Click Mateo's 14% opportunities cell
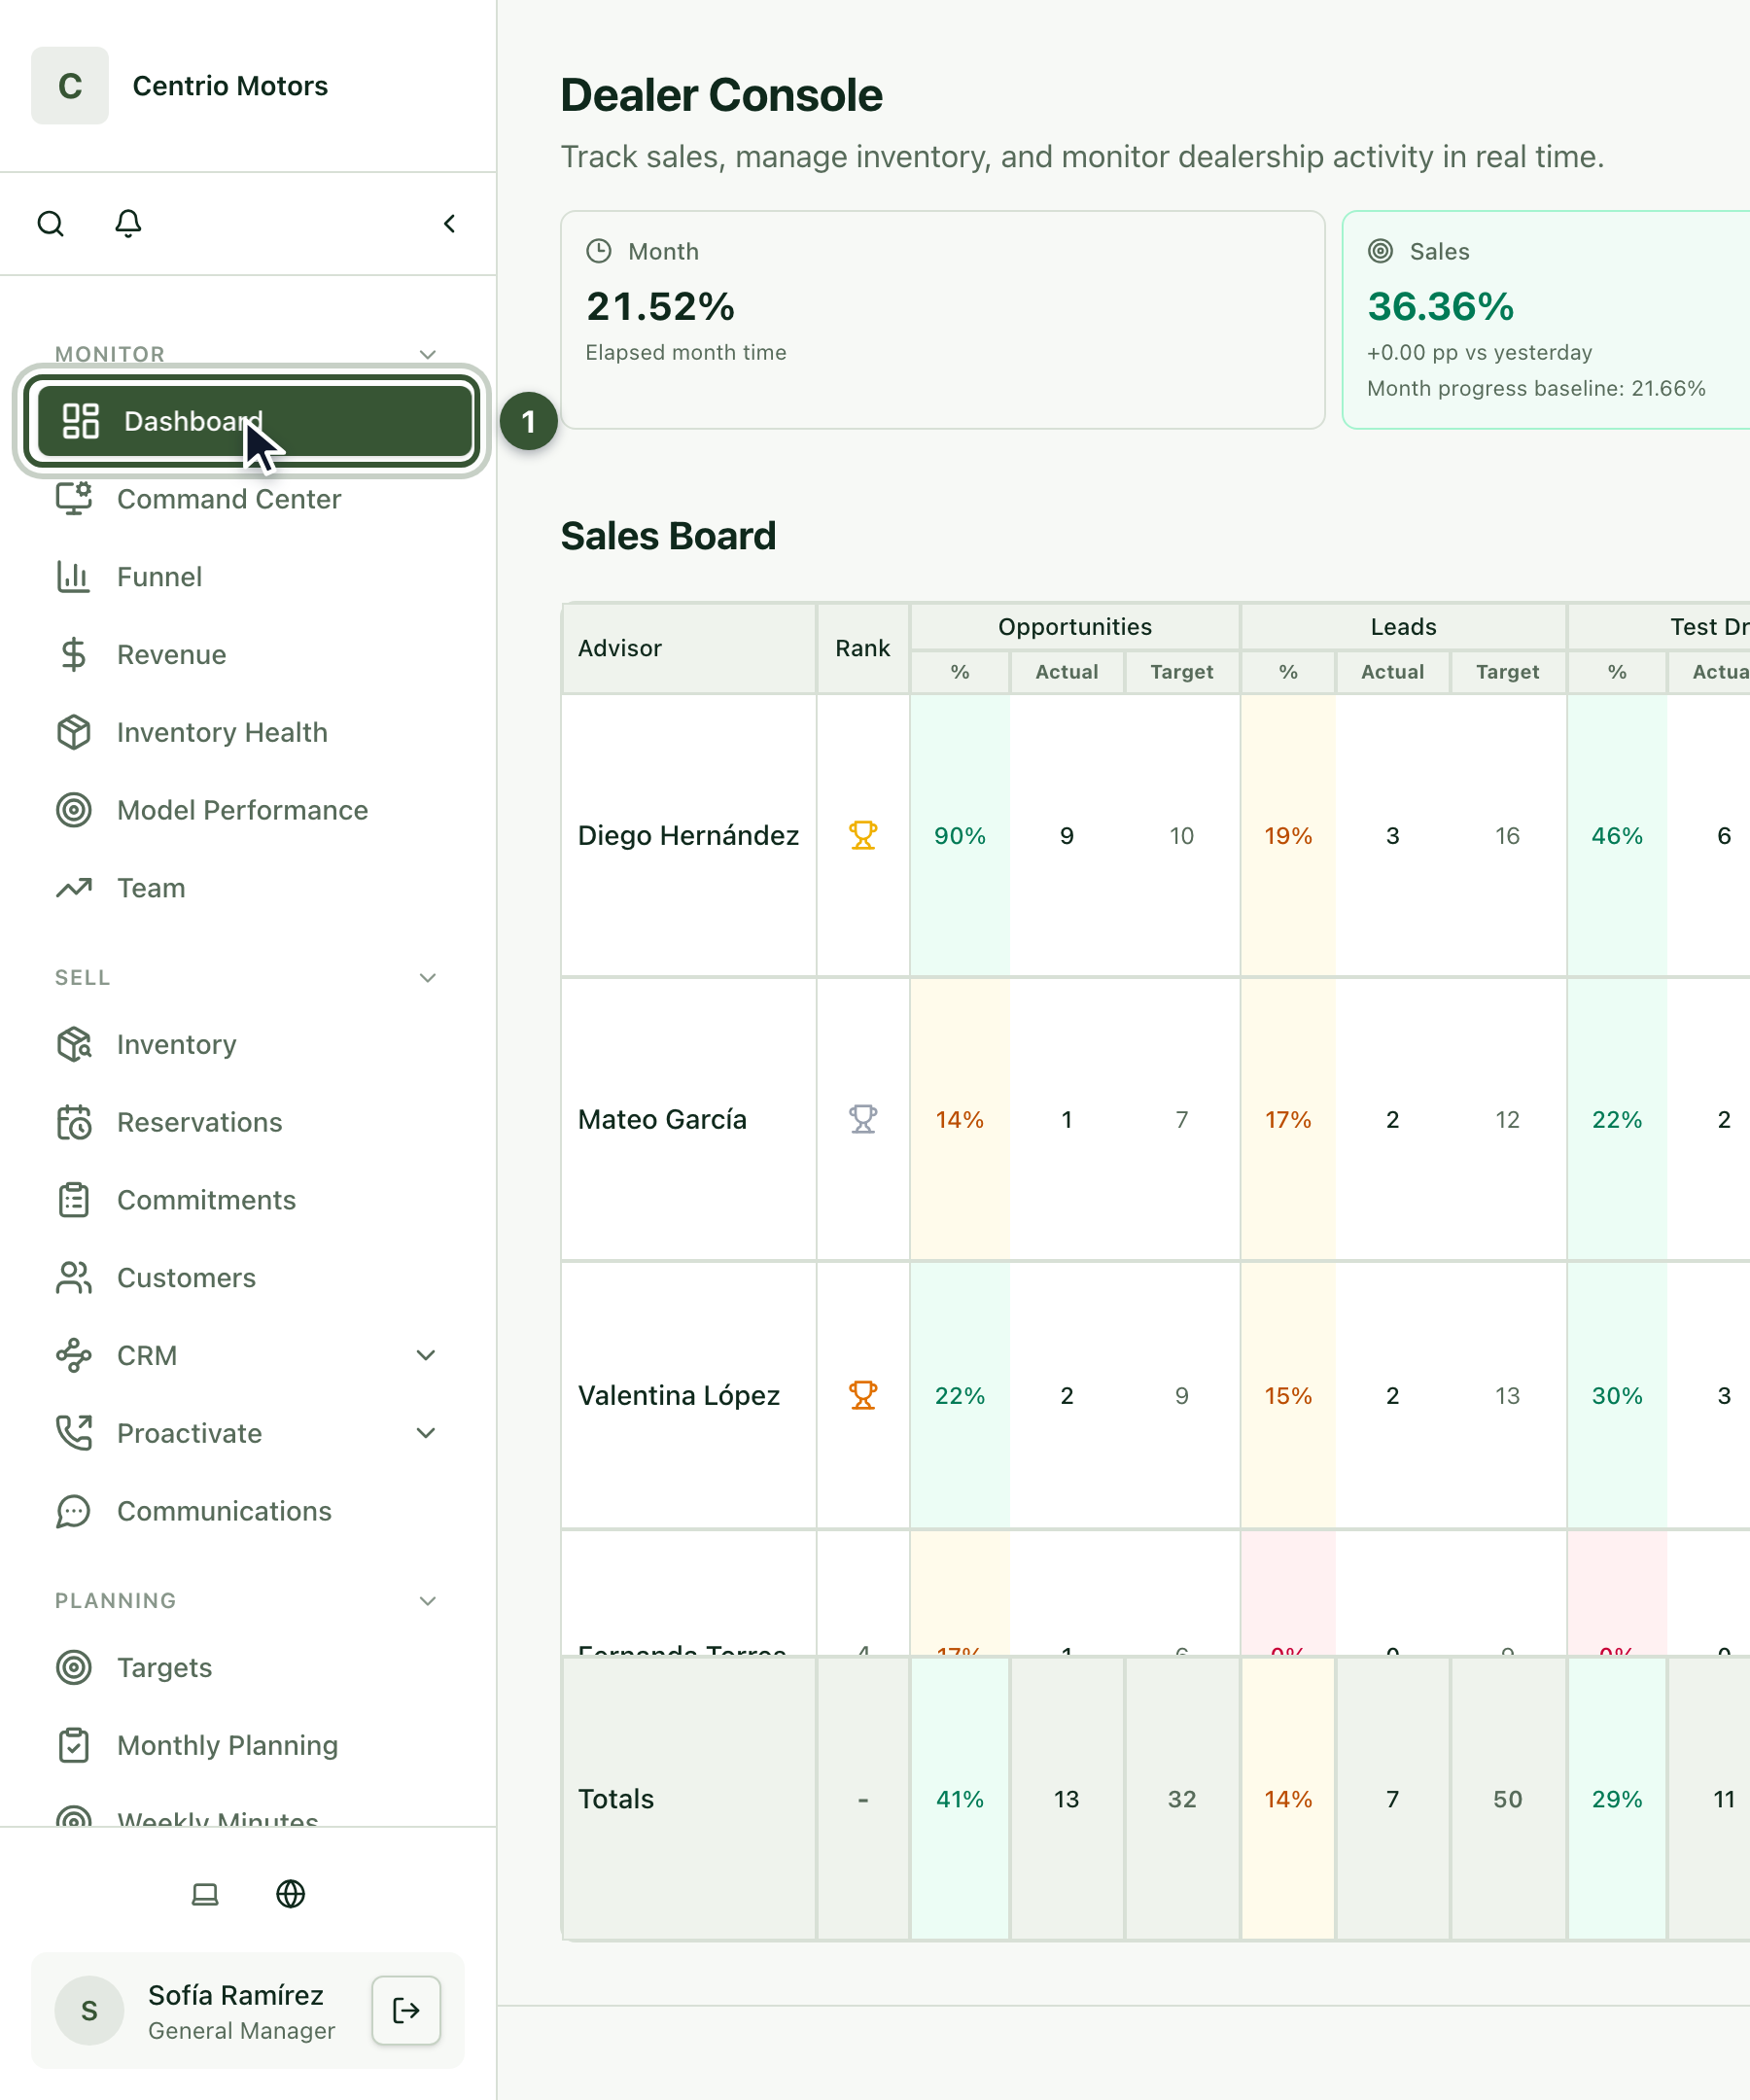Viewport: 1750px width, 2100px height. pos(960,1119)
